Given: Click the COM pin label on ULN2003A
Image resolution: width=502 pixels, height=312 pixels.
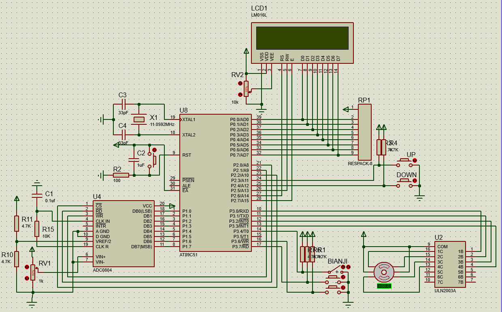Looking at the screenshot, I should point(442,247).
